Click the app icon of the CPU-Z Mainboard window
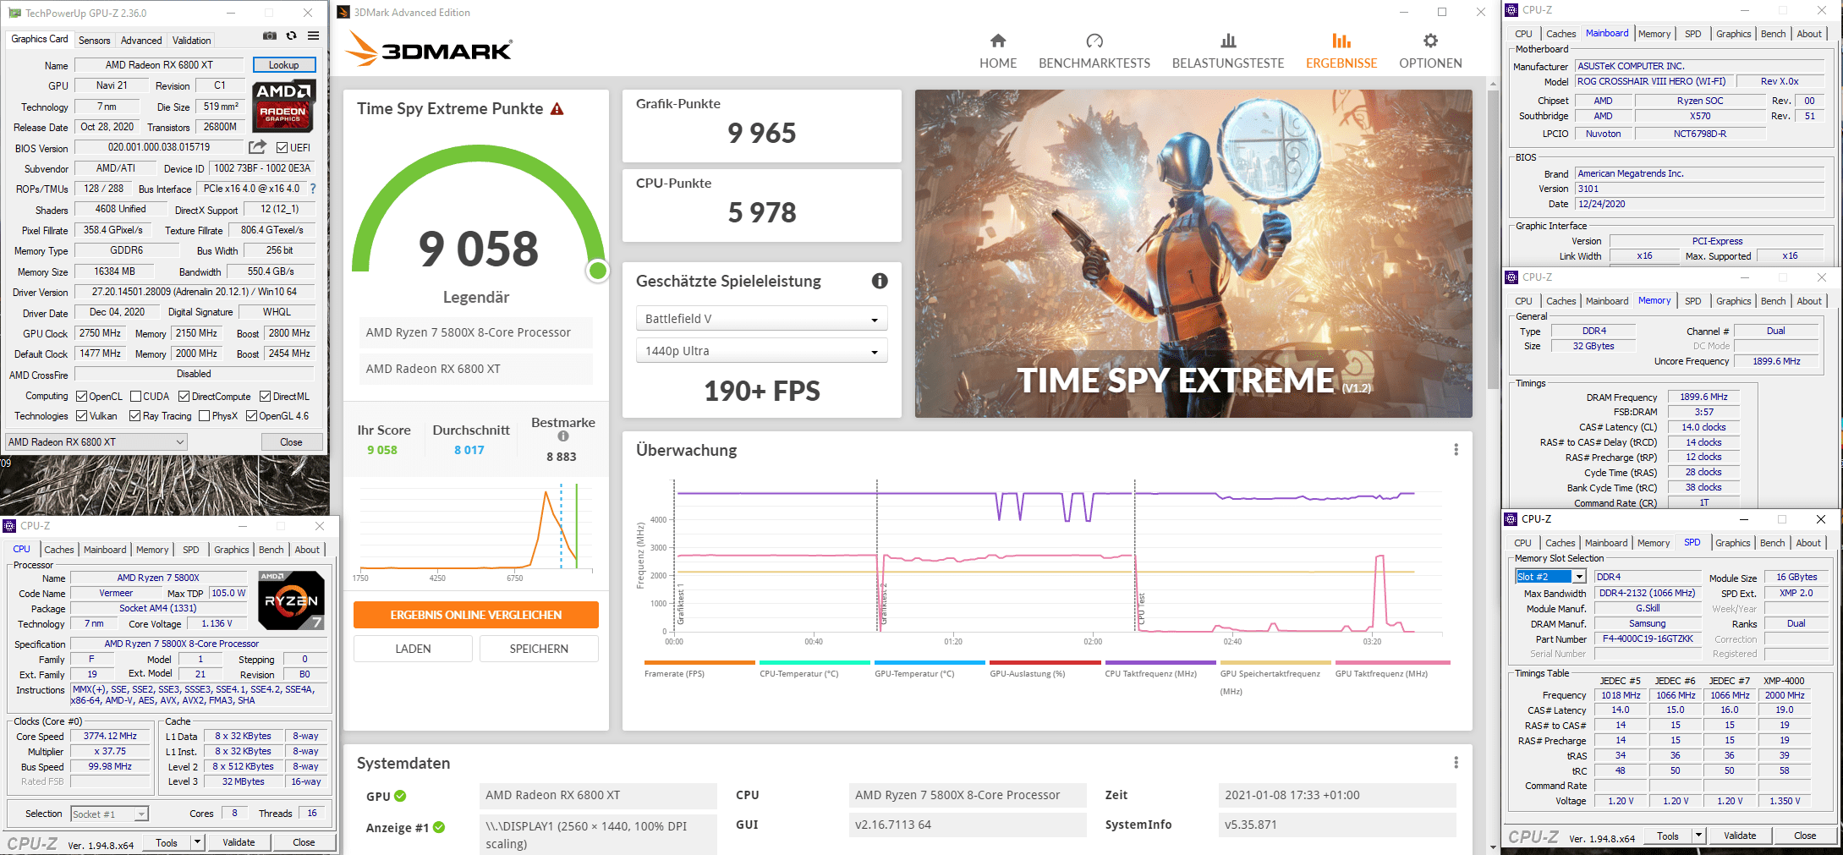Screen dimensions: 1843x855 [1511, 10]
